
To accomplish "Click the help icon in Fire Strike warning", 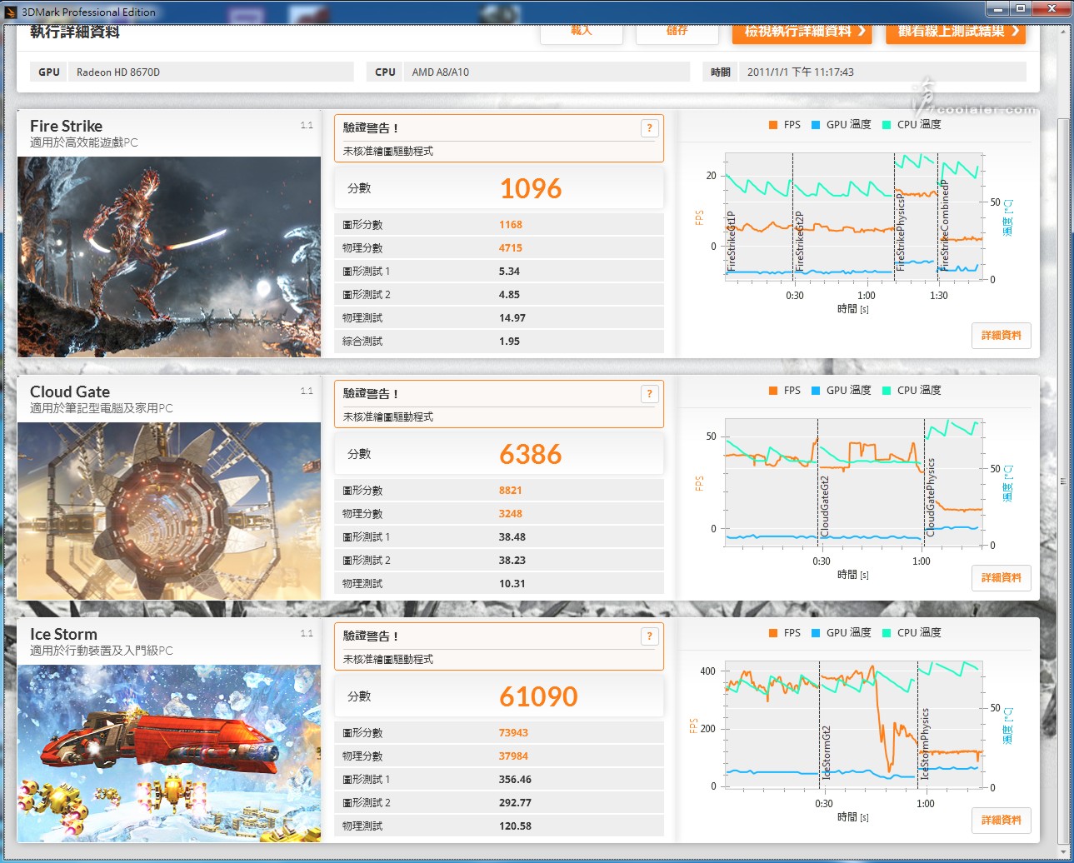I will [x=650, y=128].
